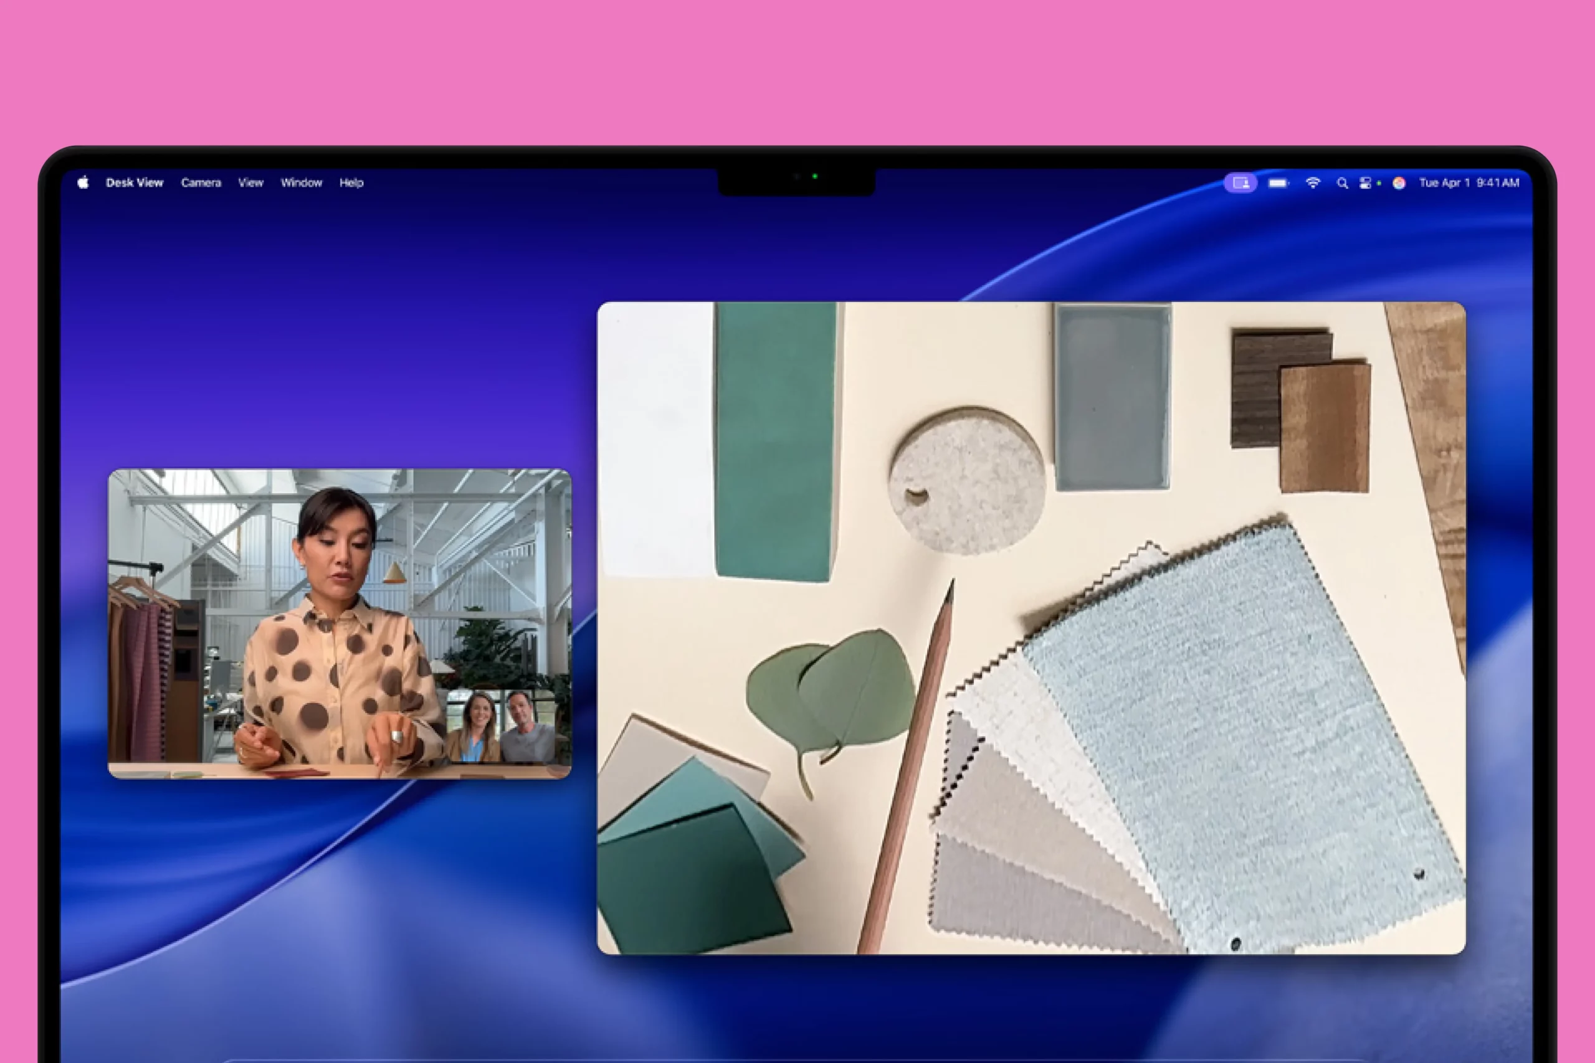Open the Camera menu
The image size is (1595, 1063).
[201, 182]
